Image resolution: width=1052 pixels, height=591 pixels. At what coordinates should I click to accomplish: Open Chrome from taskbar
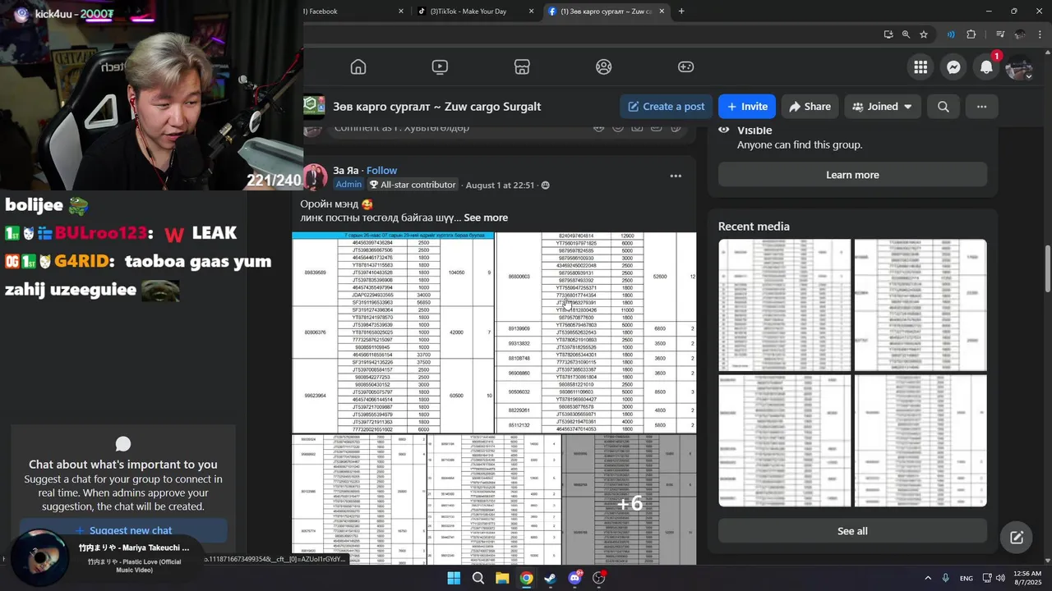526,578
